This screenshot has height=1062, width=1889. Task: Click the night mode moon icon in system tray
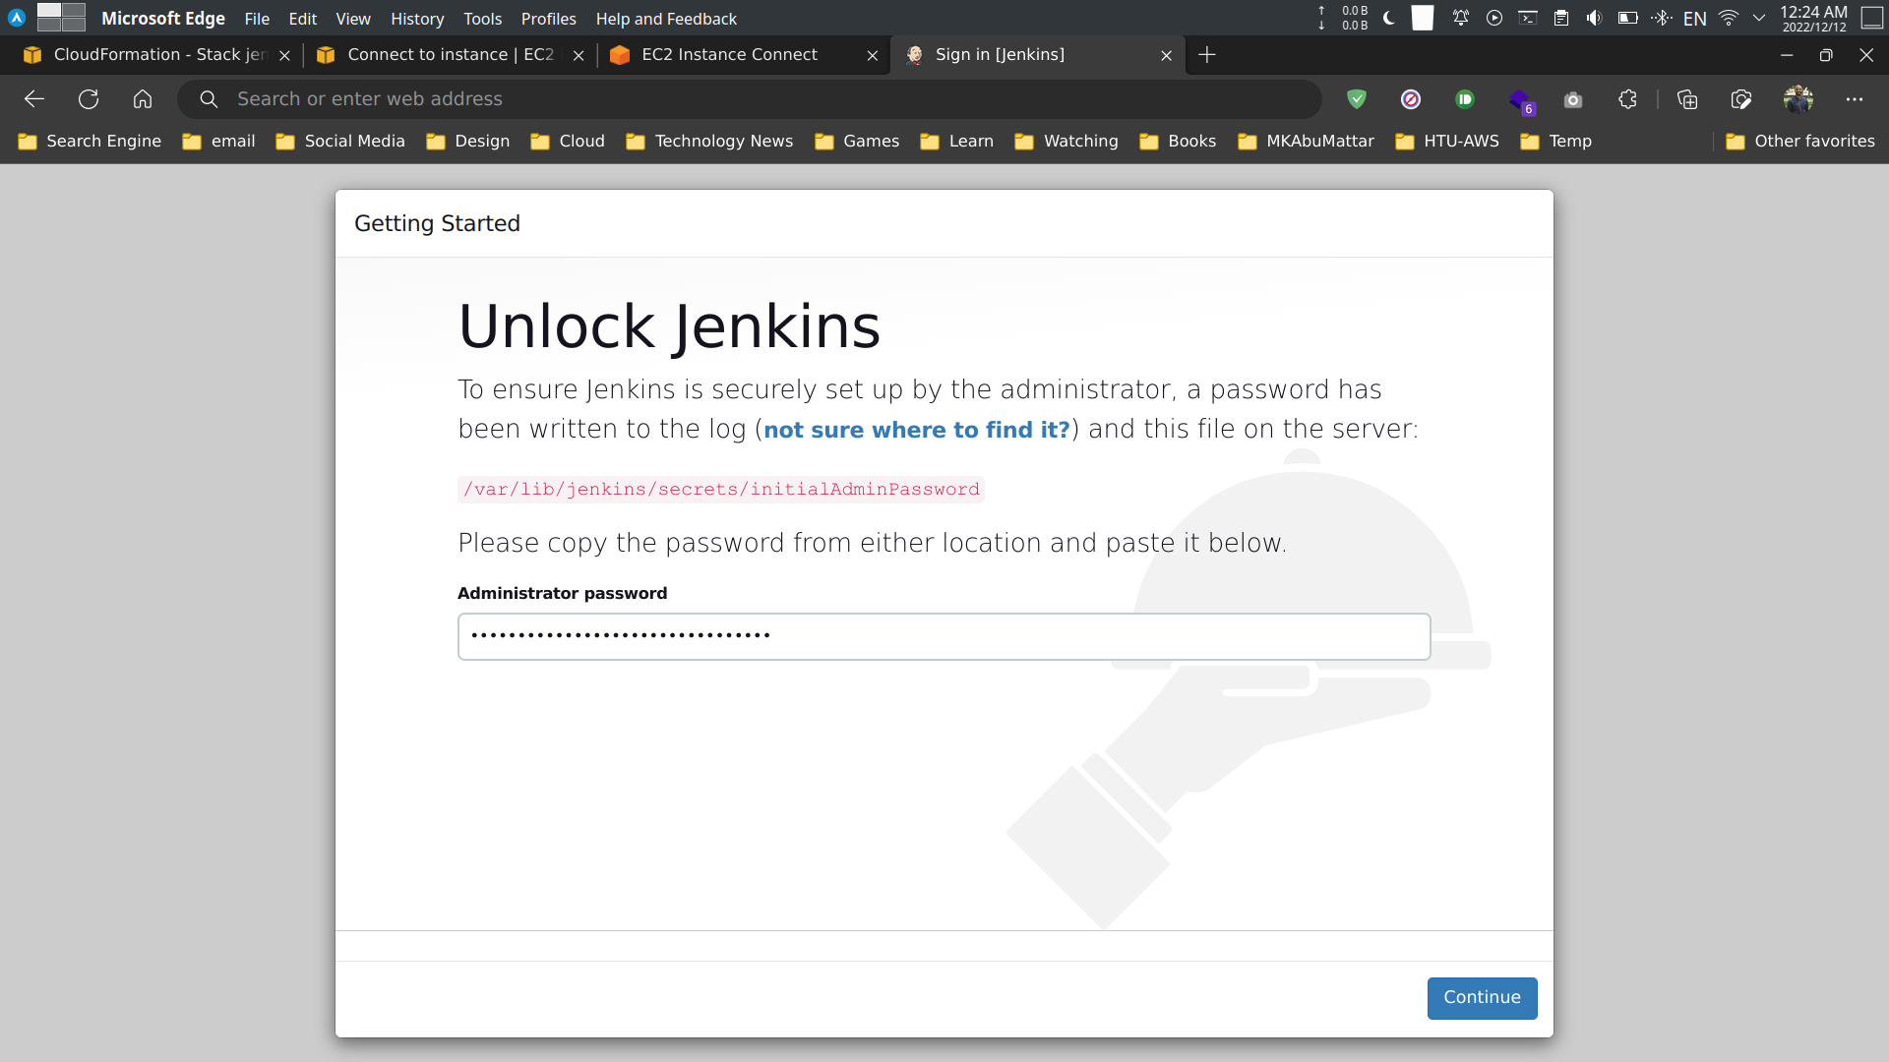point(1389,18)
